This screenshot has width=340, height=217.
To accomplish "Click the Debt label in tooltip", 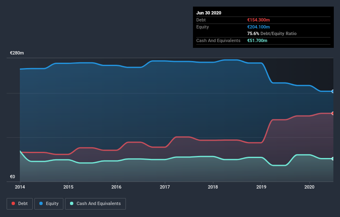I will 201,20.
